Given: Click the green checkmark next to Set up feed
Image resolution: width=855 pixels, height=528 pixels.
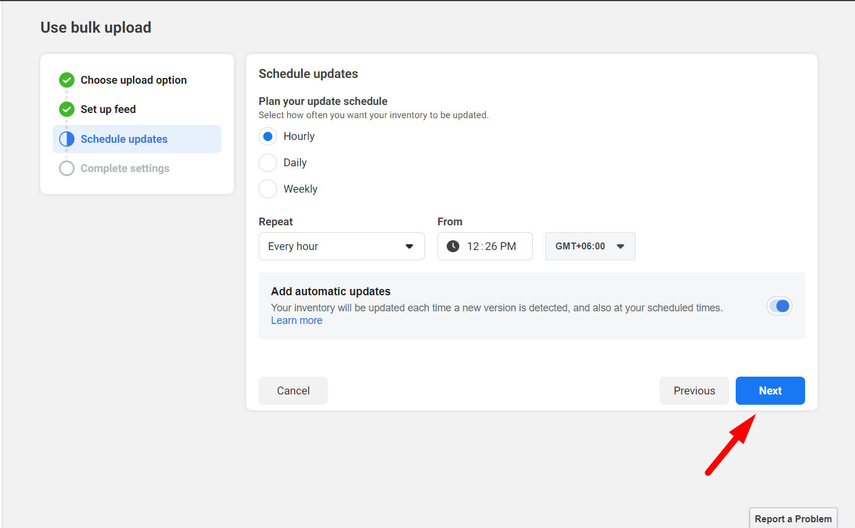Looking at the screenshot, I should (x=67, y=109).
